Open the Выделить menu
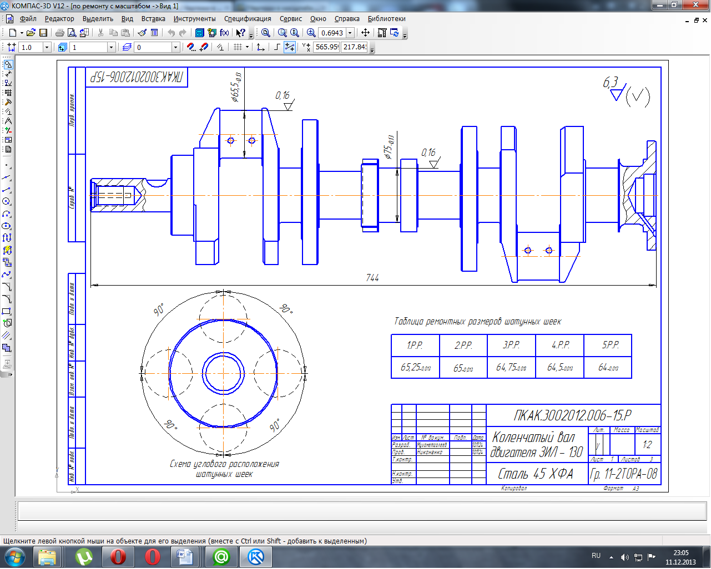 click(x=98, y=18)
